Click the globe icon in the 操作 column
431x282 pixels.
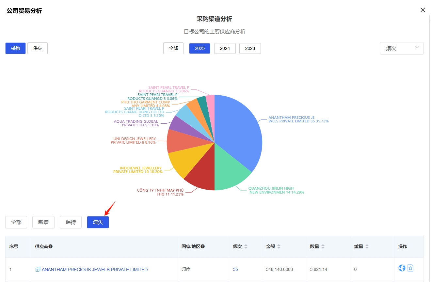click(402, 268)
